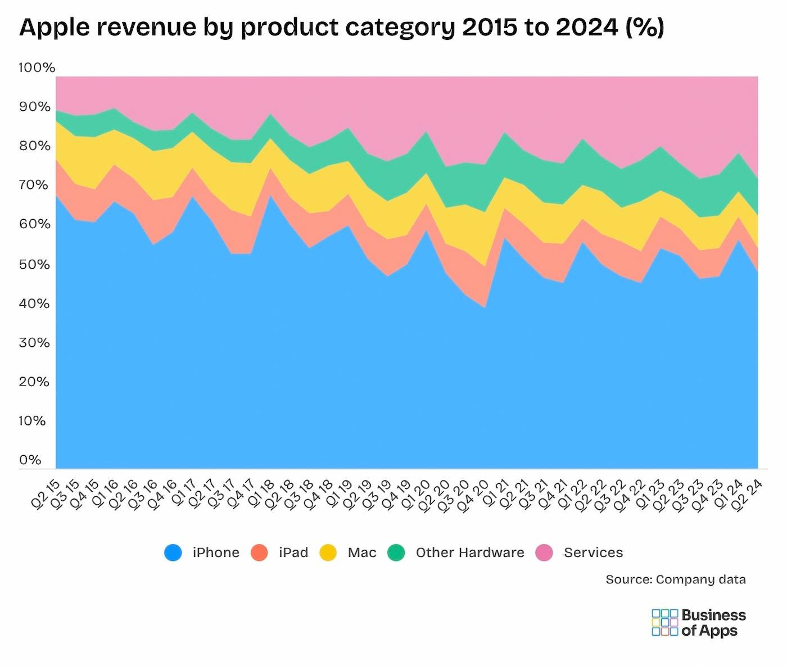Image resolution: width=787 pixels, height=666 pixels.
Task: Click the 80% y-axis label
Action: coord(35,146)
